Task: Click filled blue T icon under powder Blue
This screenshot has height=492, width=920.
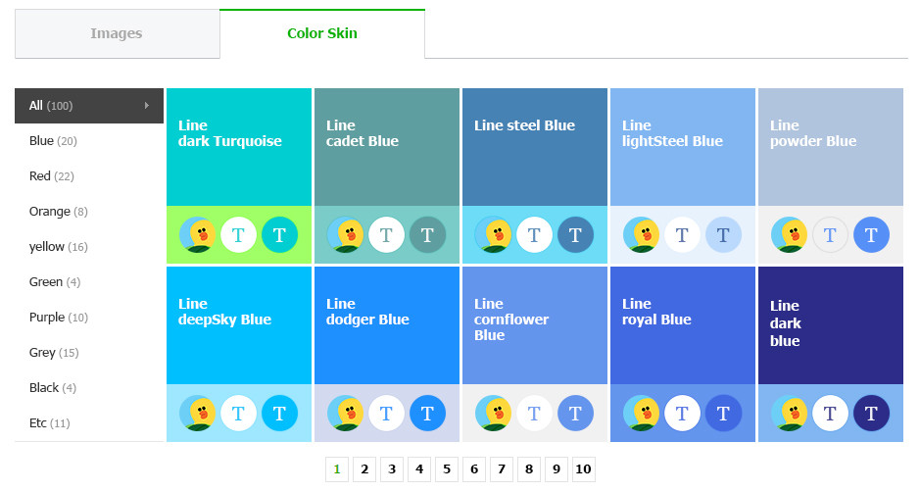Action: coord(871,235)
